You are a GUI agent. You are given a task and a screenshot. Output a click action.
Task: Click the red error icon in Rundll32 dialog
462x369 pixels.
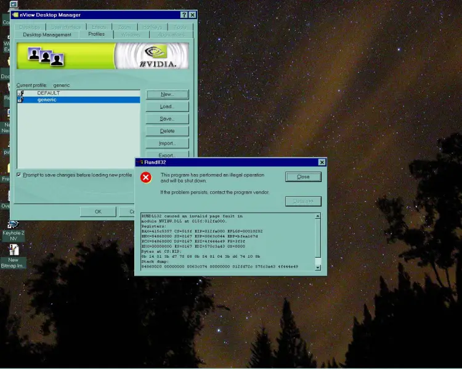click(x=146, y=178)
